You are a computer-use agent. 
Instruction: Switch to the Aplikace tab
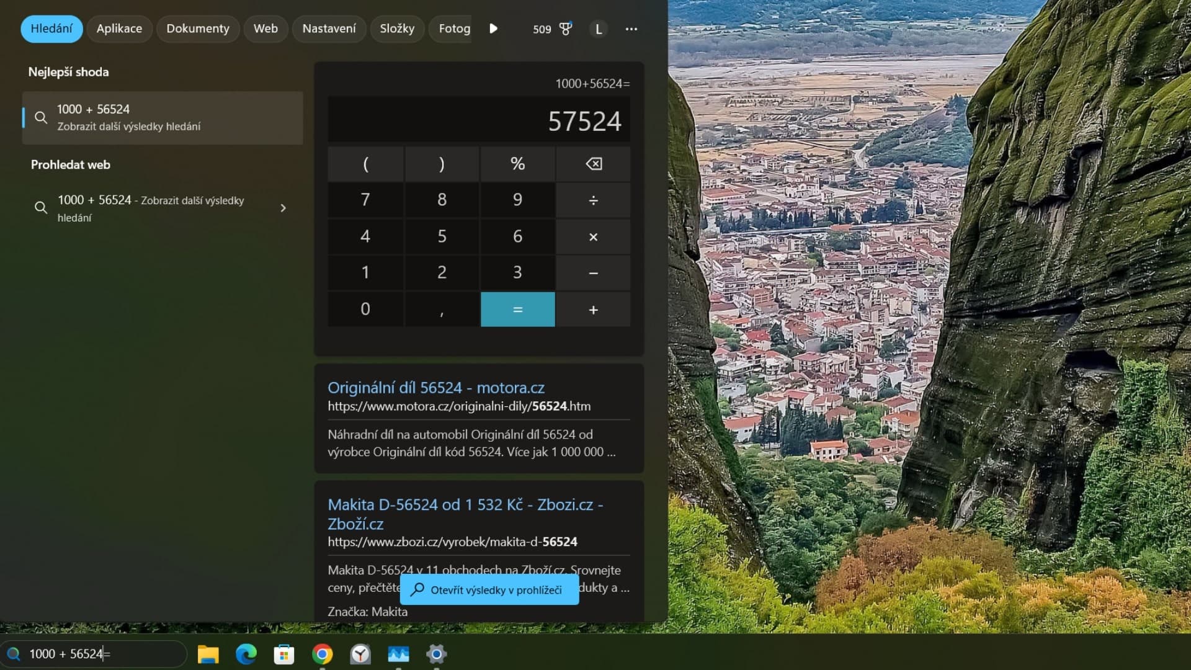pos(119,29)
